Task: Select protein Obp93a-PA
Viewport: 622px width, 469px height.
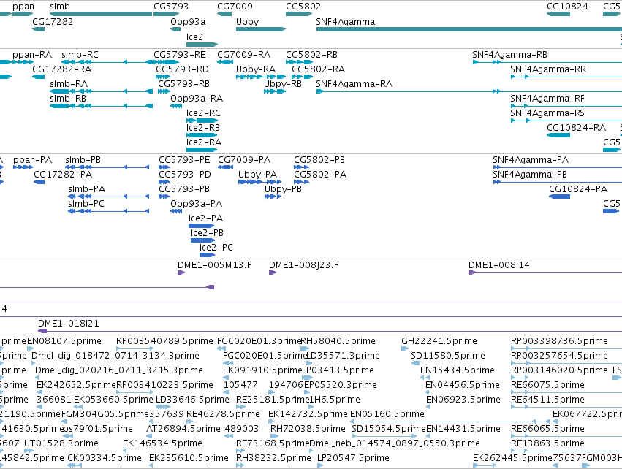Action: coord(196,203)
